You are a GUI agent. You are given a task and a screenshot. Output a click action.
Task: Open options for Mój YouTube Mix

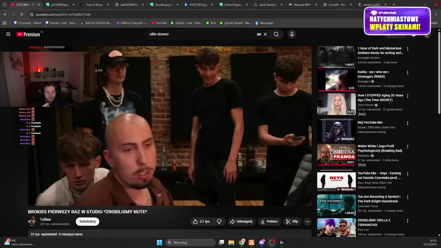[408, 123]
